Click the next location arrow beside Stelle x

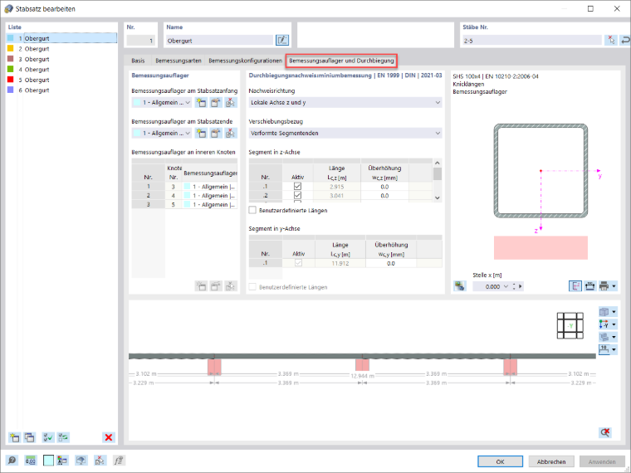point(521,286)
